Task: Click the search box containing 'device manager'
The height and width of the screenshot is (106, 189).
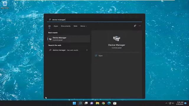Action: (94, 20)
